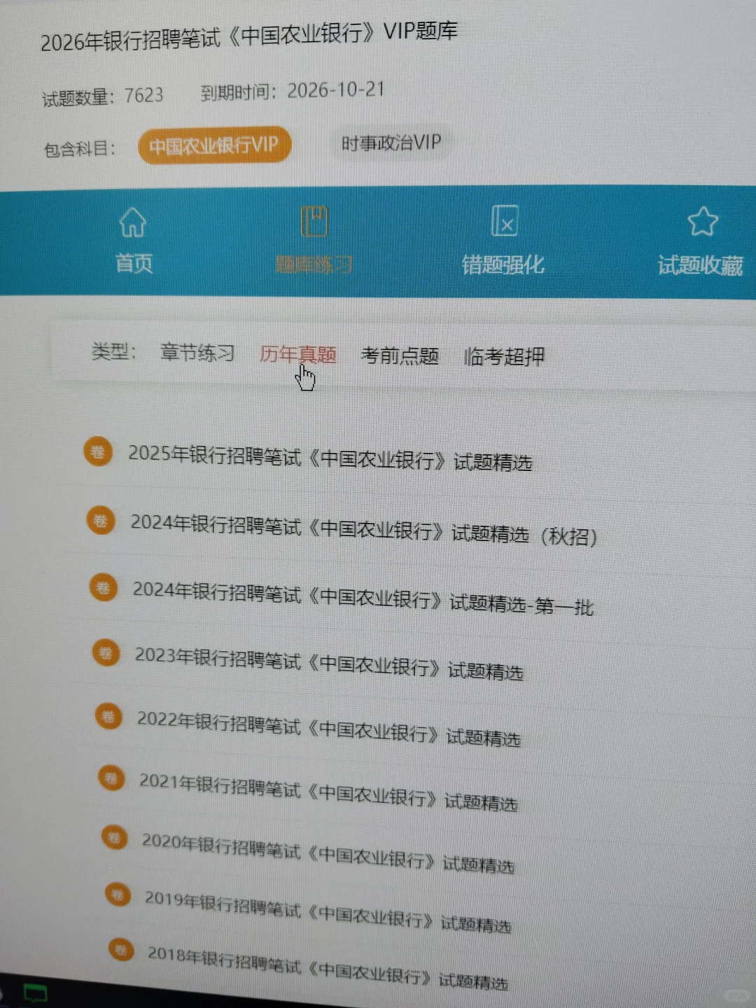
Task: Click the 到期时间: 2026-10-21 text
Action: pos(293,91)
